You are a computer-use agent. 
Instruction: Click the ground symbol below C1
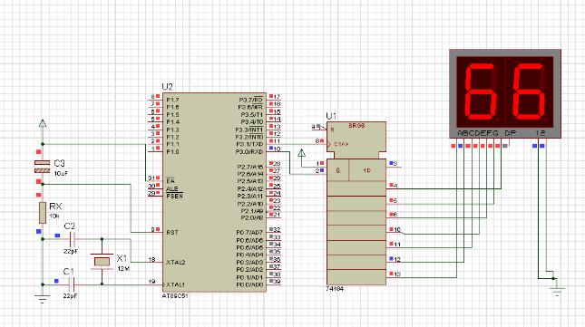[x=42, y=299]
